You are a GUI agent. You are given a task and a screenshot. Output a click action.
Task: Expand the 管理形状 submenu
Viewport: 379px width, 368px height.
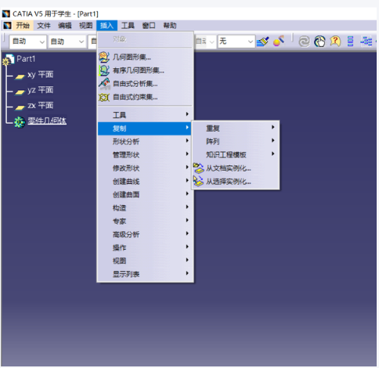pyautogui.click(x=145, y=155)
